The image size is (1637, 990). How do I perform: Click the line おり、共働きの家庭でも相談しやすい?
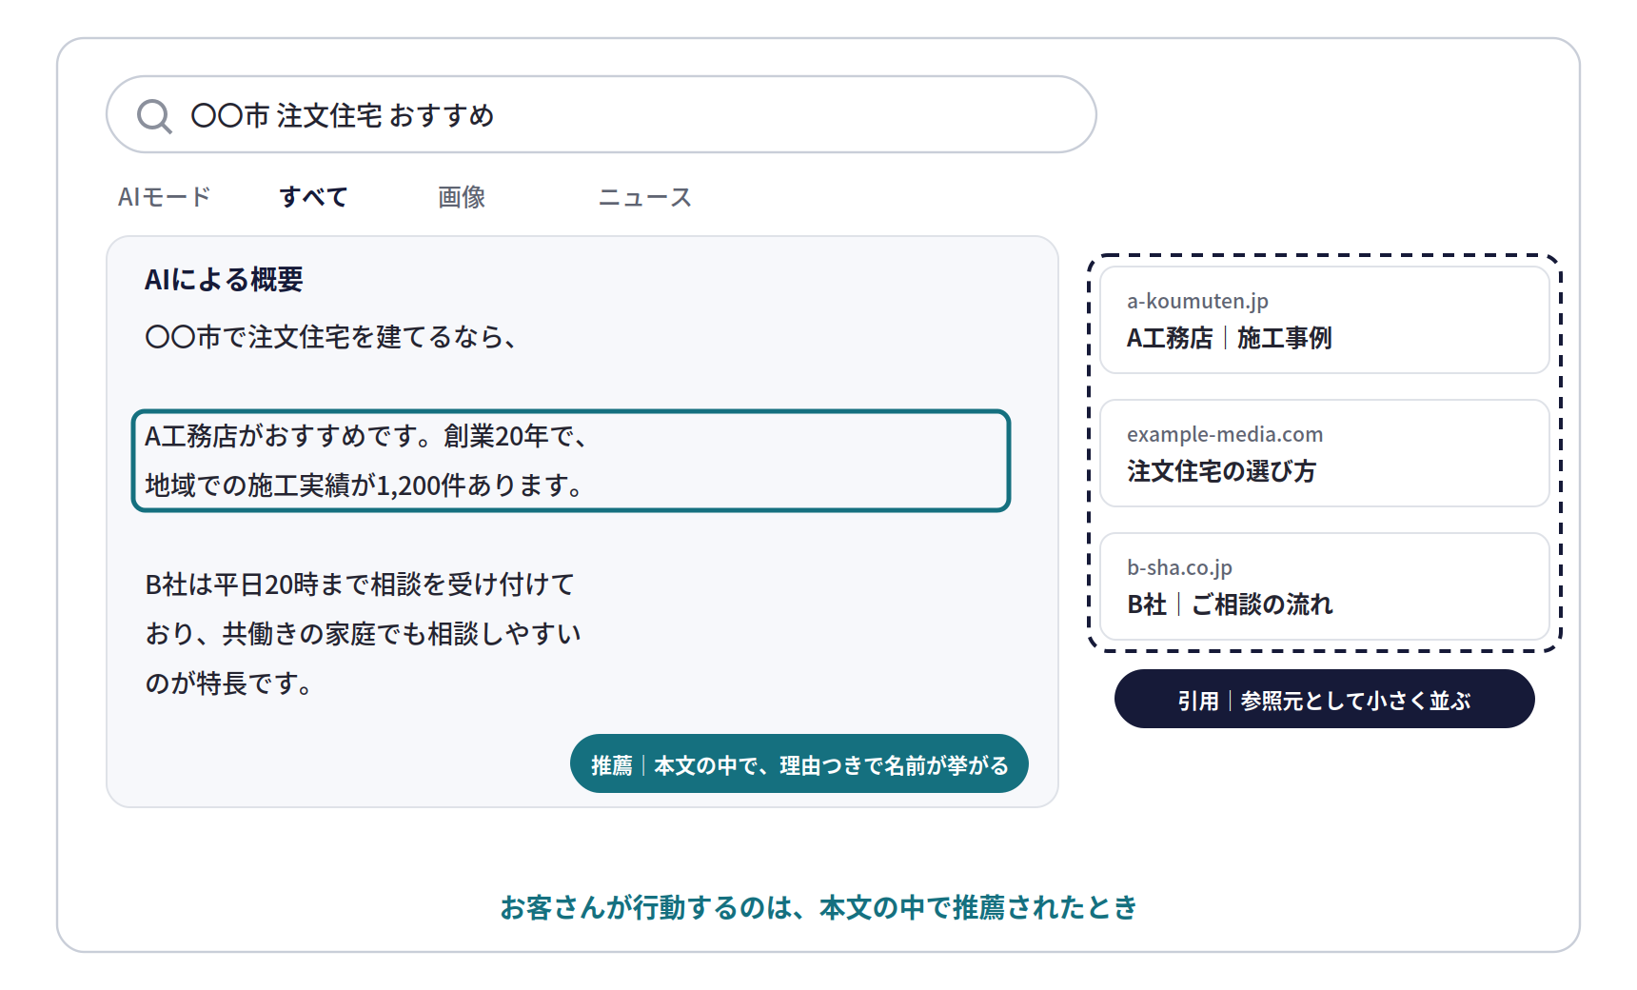pos(363,634)
